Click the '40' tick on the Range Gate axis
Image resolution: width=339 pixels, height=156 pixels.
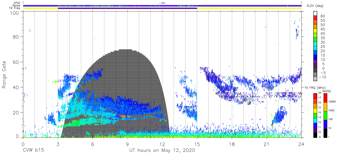16,87
